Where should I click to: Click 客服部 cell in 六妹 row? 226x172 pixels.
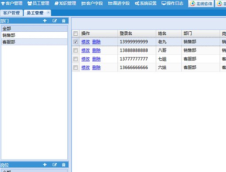coord(201,67)
